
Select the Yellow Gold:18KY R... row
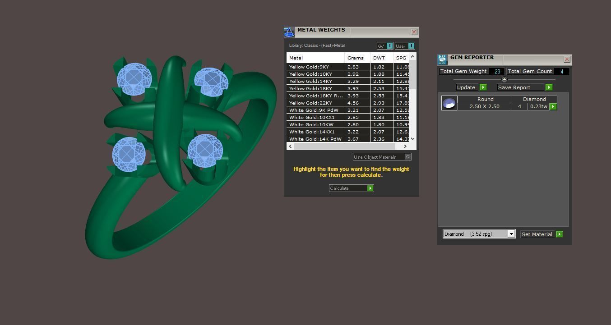click(x=347, y=96)
